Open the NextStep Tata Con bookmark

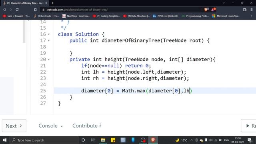[x=76, y=16]
